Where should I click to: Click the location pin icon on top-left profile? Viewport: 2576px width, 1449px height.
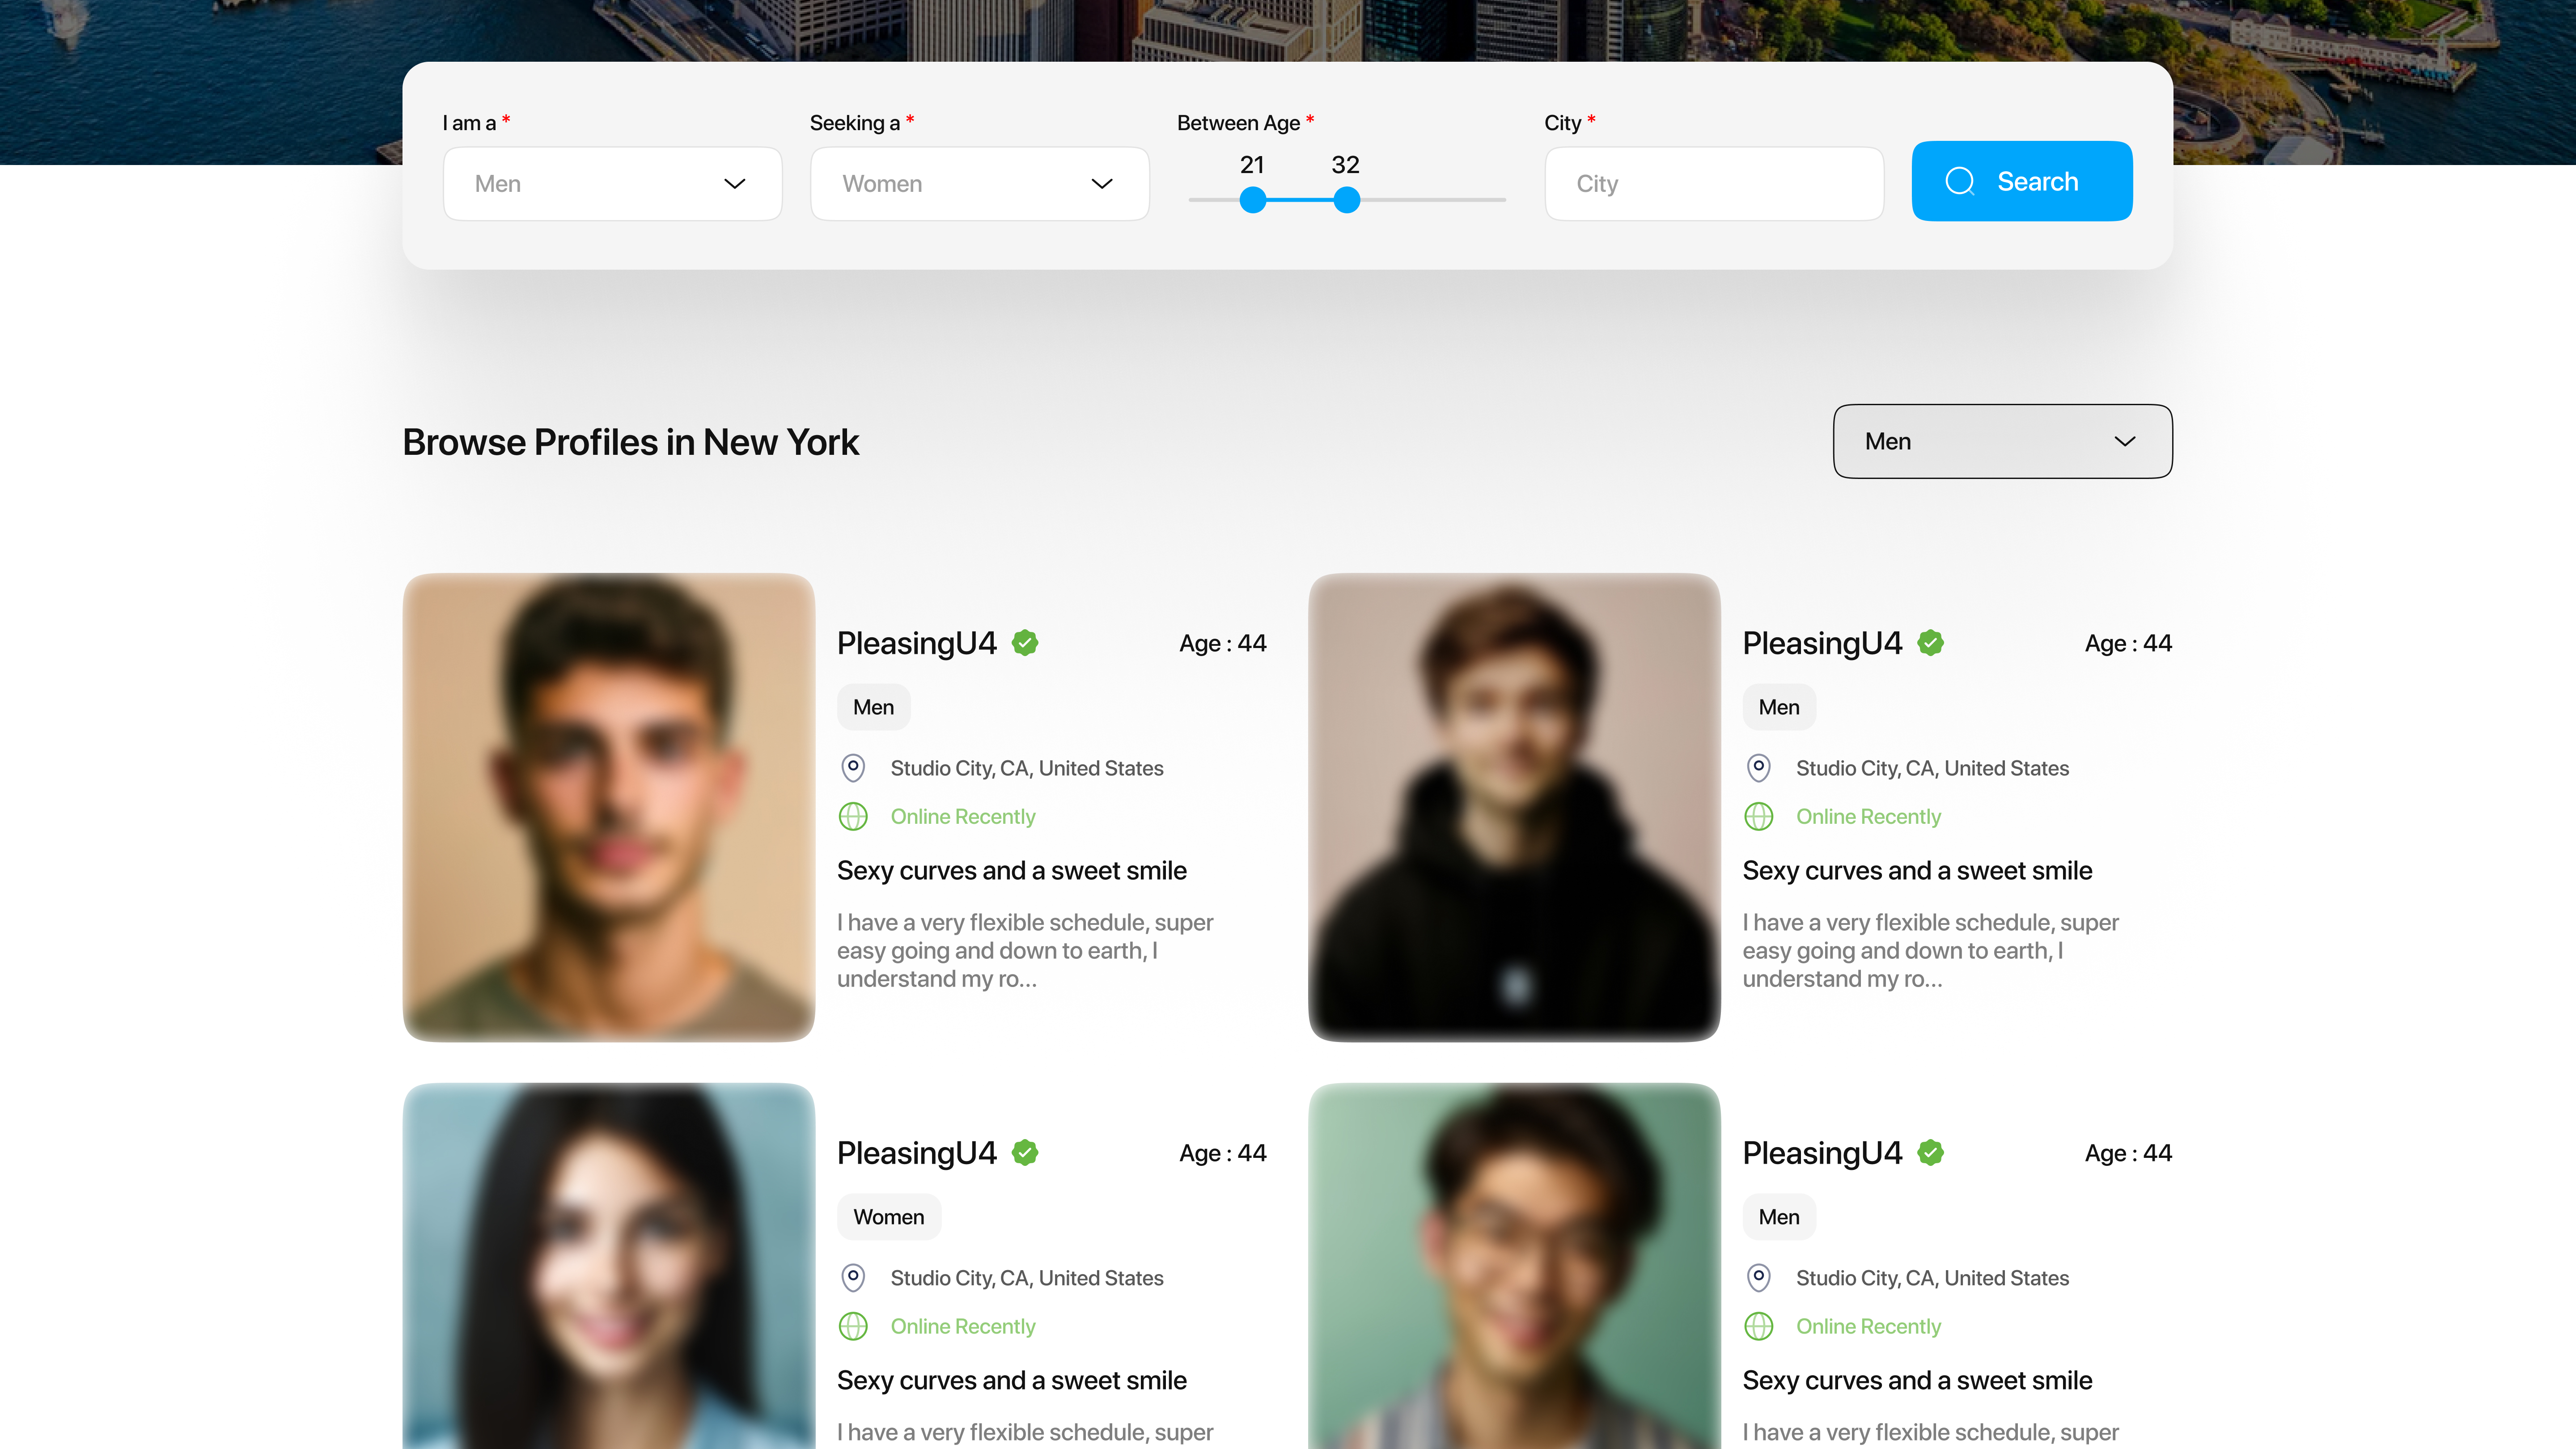(x=853, y=768)
